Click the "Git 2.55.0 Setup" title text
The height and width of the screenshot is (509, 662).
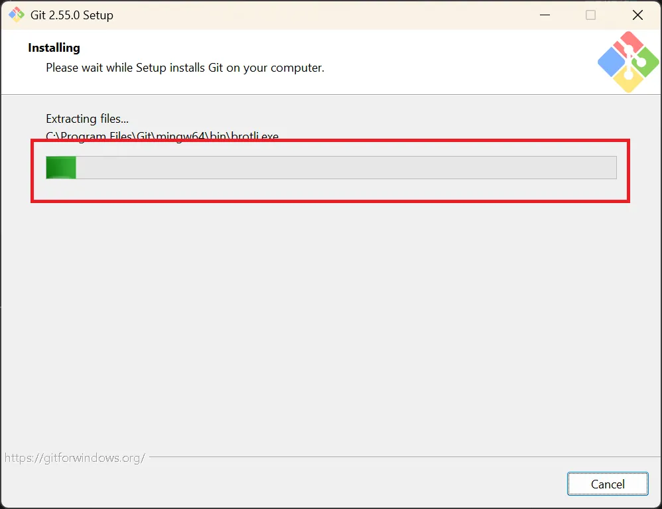(x=72, y=15)
